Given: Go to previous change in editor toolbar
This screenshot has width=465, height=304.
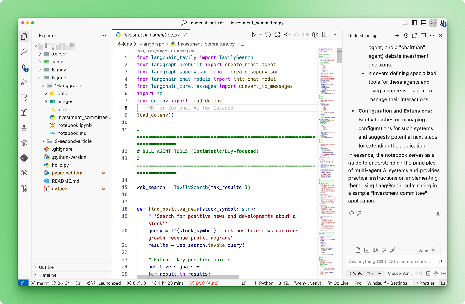Looking at the screenshot, I should (287, 35).
